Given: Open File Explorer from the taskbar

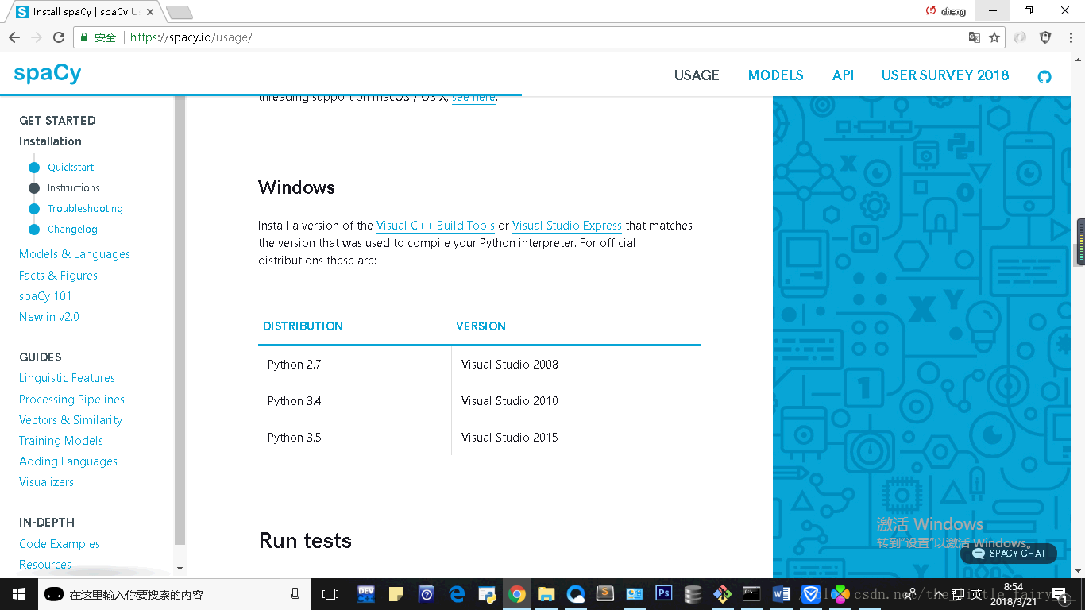Looking at the screenshot, I should (x=546, y=594).
